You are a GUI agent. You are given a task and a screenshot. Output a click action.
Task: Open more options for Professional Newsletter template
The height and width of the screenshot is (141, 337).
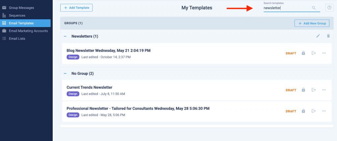324,111
